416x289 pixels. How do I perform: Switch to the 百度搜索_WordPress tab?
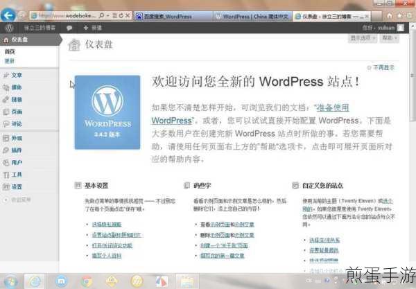pos(173,17)
